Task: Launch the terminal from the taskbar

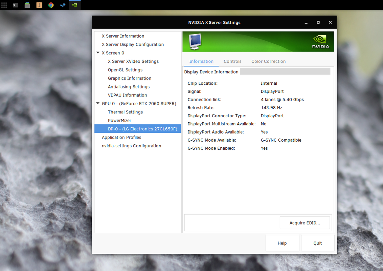Action: click(16, 5)
